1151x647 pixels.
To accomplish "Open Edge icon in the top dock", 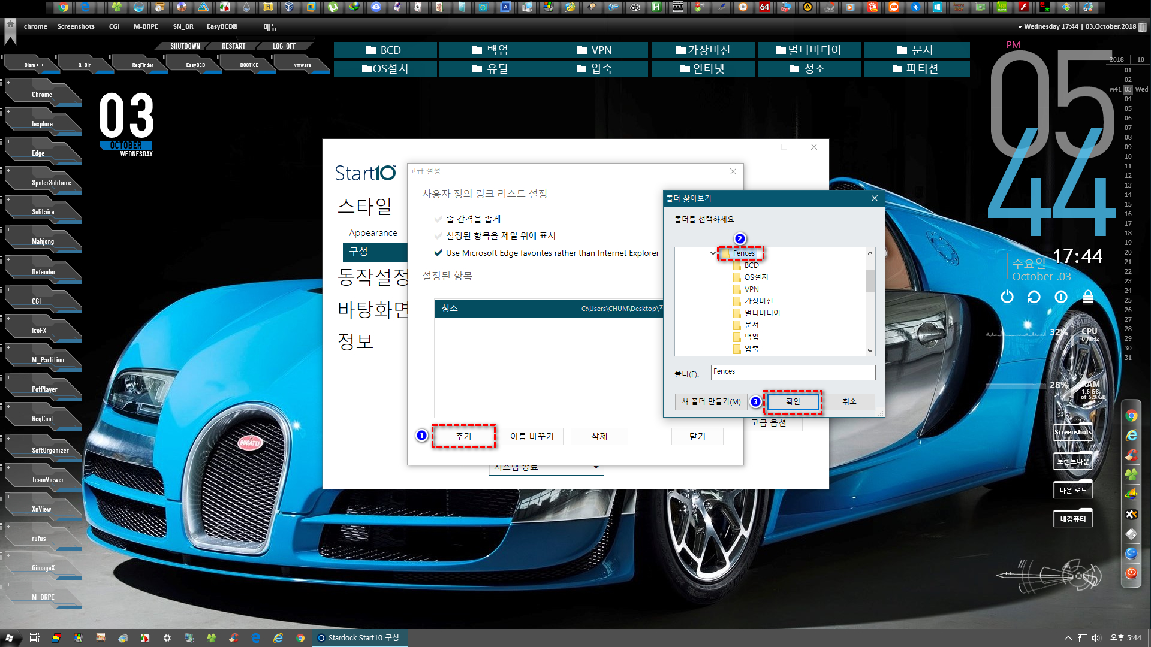I will [x=85, y=7].
